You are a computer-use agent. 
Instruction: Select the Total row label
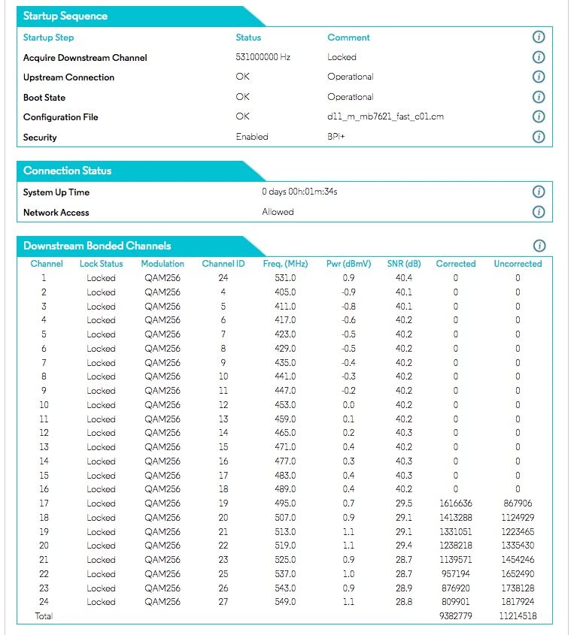(x=44, y=615)
